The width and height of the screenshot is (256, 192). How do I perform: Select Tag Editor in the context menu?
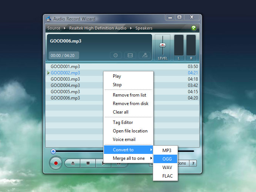[123, 122]
